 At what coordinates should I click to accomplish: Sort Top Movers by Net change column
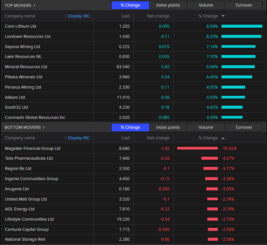click(158, 16)
